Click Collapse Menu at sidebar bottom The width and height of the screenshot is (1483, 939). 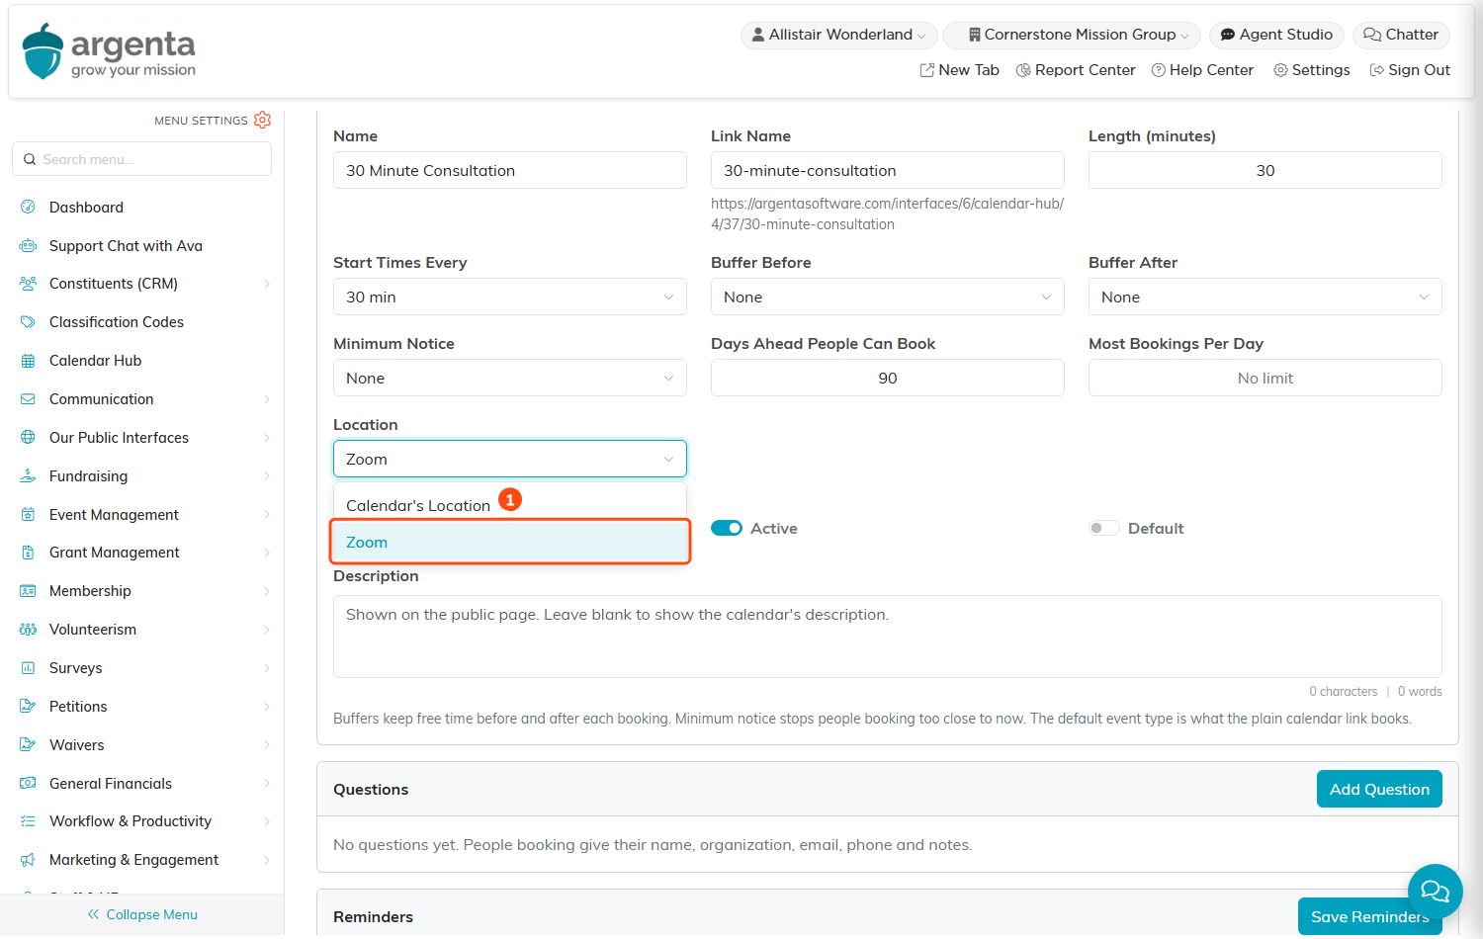(142, 914)
